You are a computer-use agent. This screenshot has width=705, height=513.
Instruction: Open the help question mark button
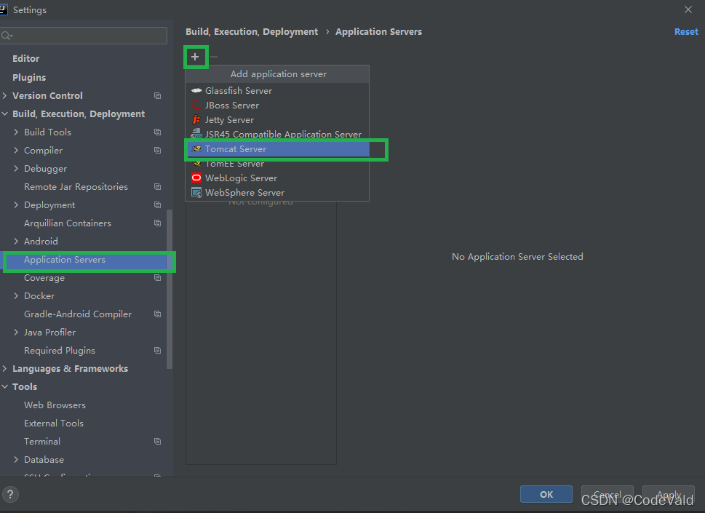pyautogui.click(x=10, y=495)
